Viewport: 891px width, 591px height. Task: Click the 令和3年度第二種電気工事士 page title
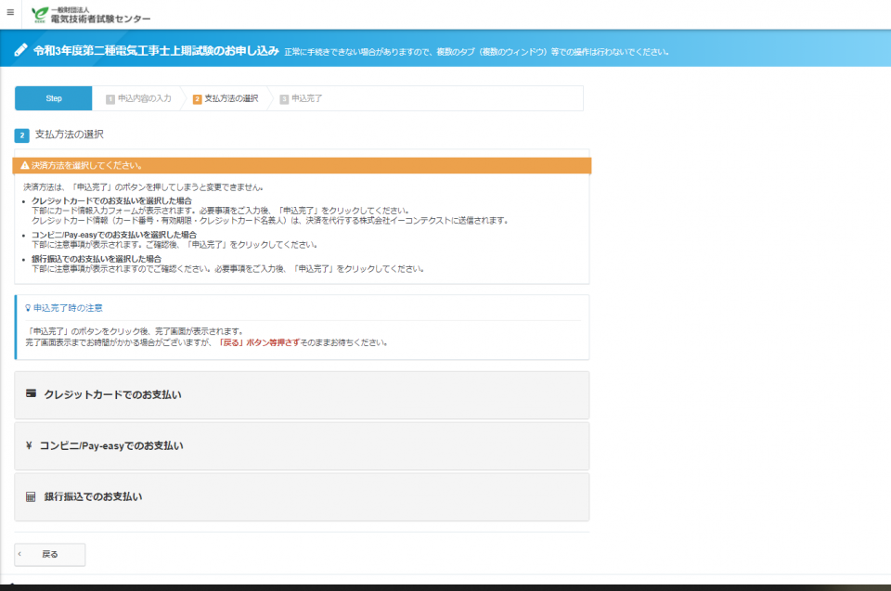pyautogui.click(x=156, y=50)
